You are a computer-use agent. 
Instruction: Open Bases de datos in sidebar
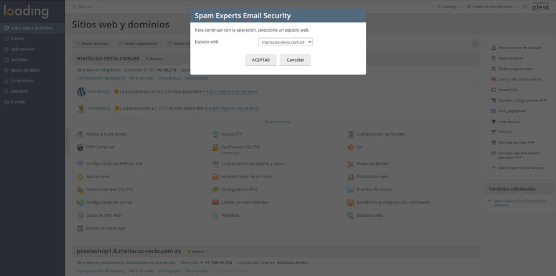tap(25, 70)
